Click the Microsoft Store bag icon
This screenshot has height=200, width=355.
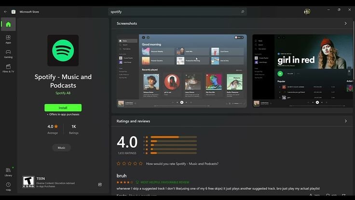(14, 12)
